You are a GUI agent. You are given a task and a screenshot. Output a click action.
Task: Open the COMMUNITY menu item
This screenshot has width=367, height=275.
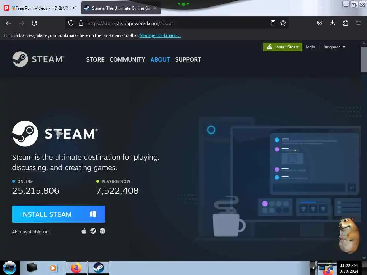[x=127, y=60]
